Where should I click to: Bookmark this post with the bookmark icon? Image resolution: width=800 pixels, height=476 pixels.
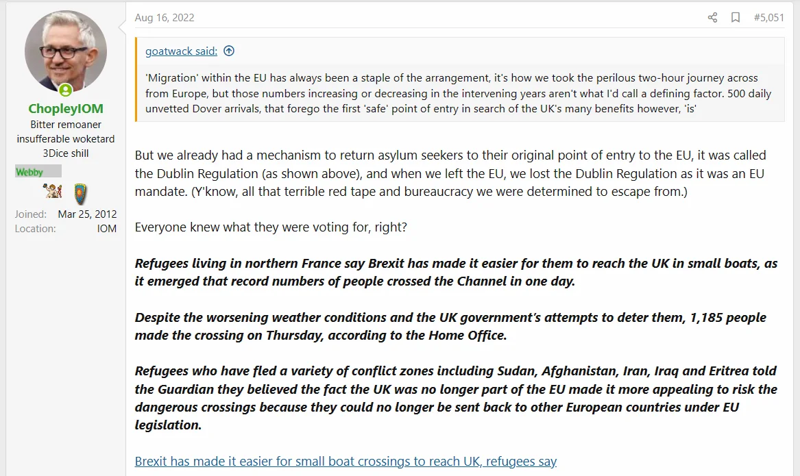[x=735, y=17]
